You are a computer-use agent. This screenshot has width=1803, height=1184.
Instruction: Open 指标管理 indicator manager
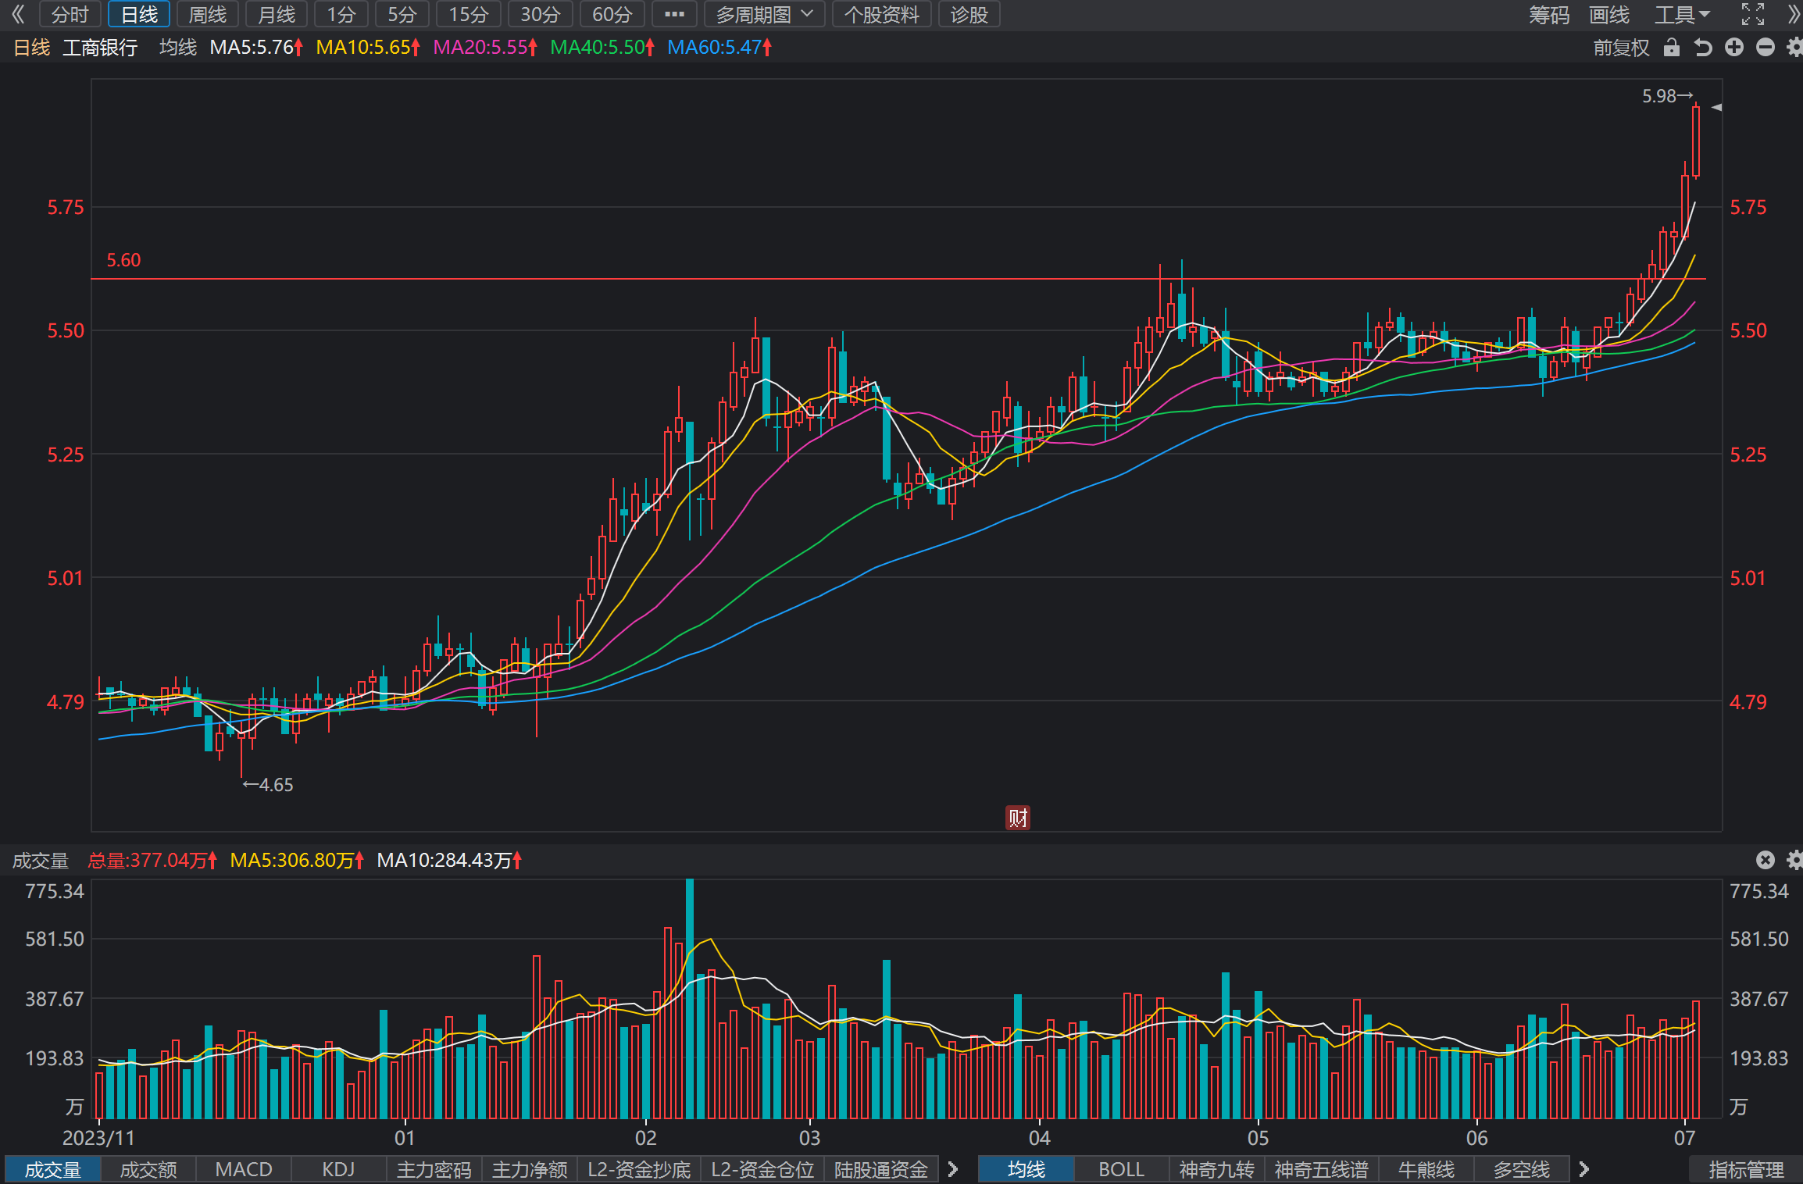(x=1746, y=1169)
